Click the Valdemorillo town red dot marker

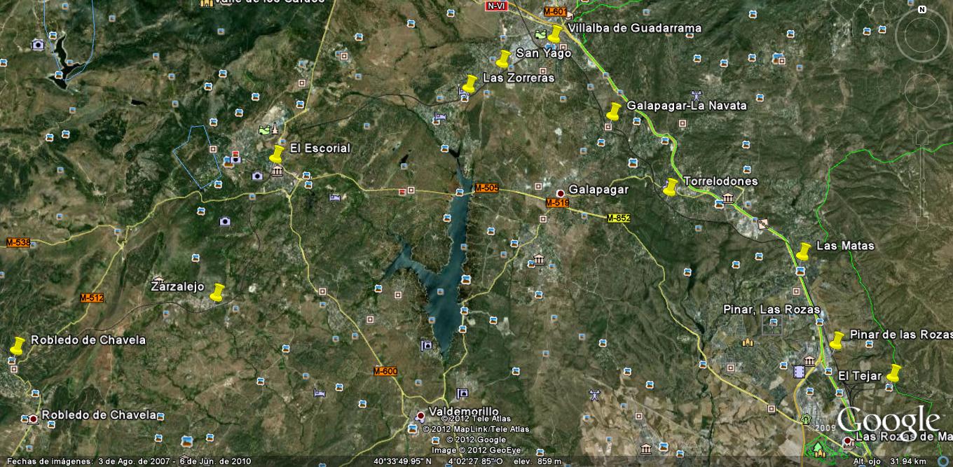[420, 415]
